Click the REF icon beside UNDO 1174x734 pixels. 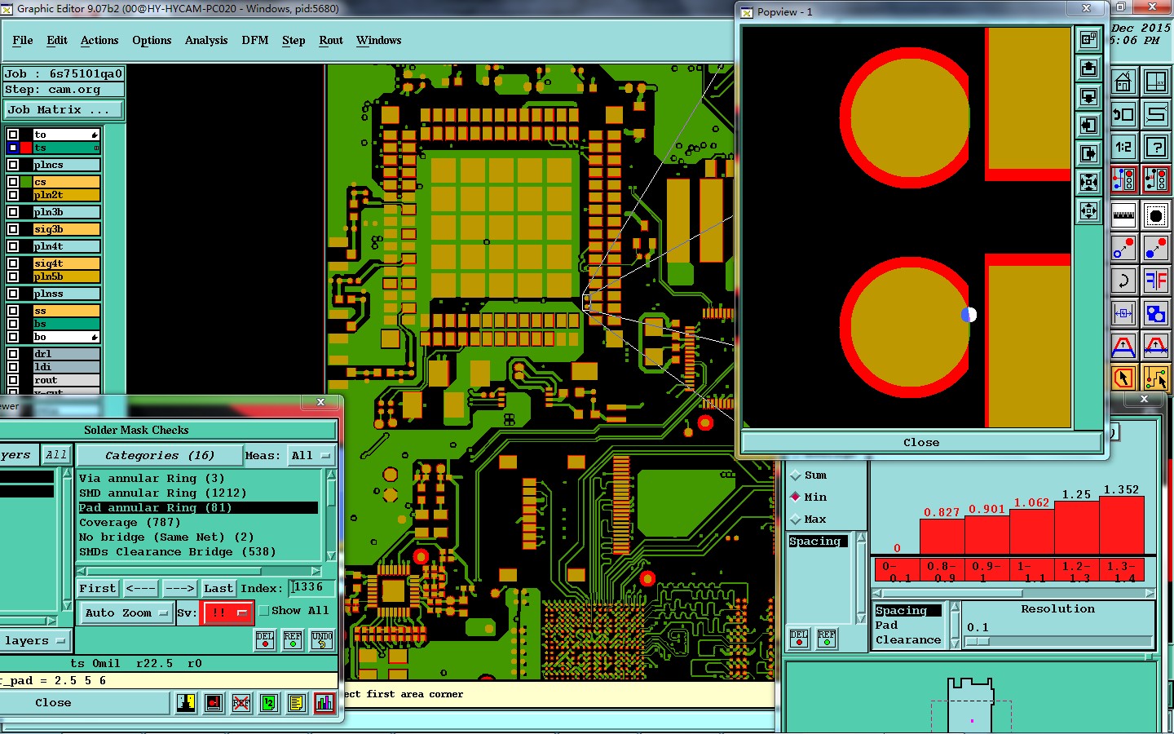[293, 640]
